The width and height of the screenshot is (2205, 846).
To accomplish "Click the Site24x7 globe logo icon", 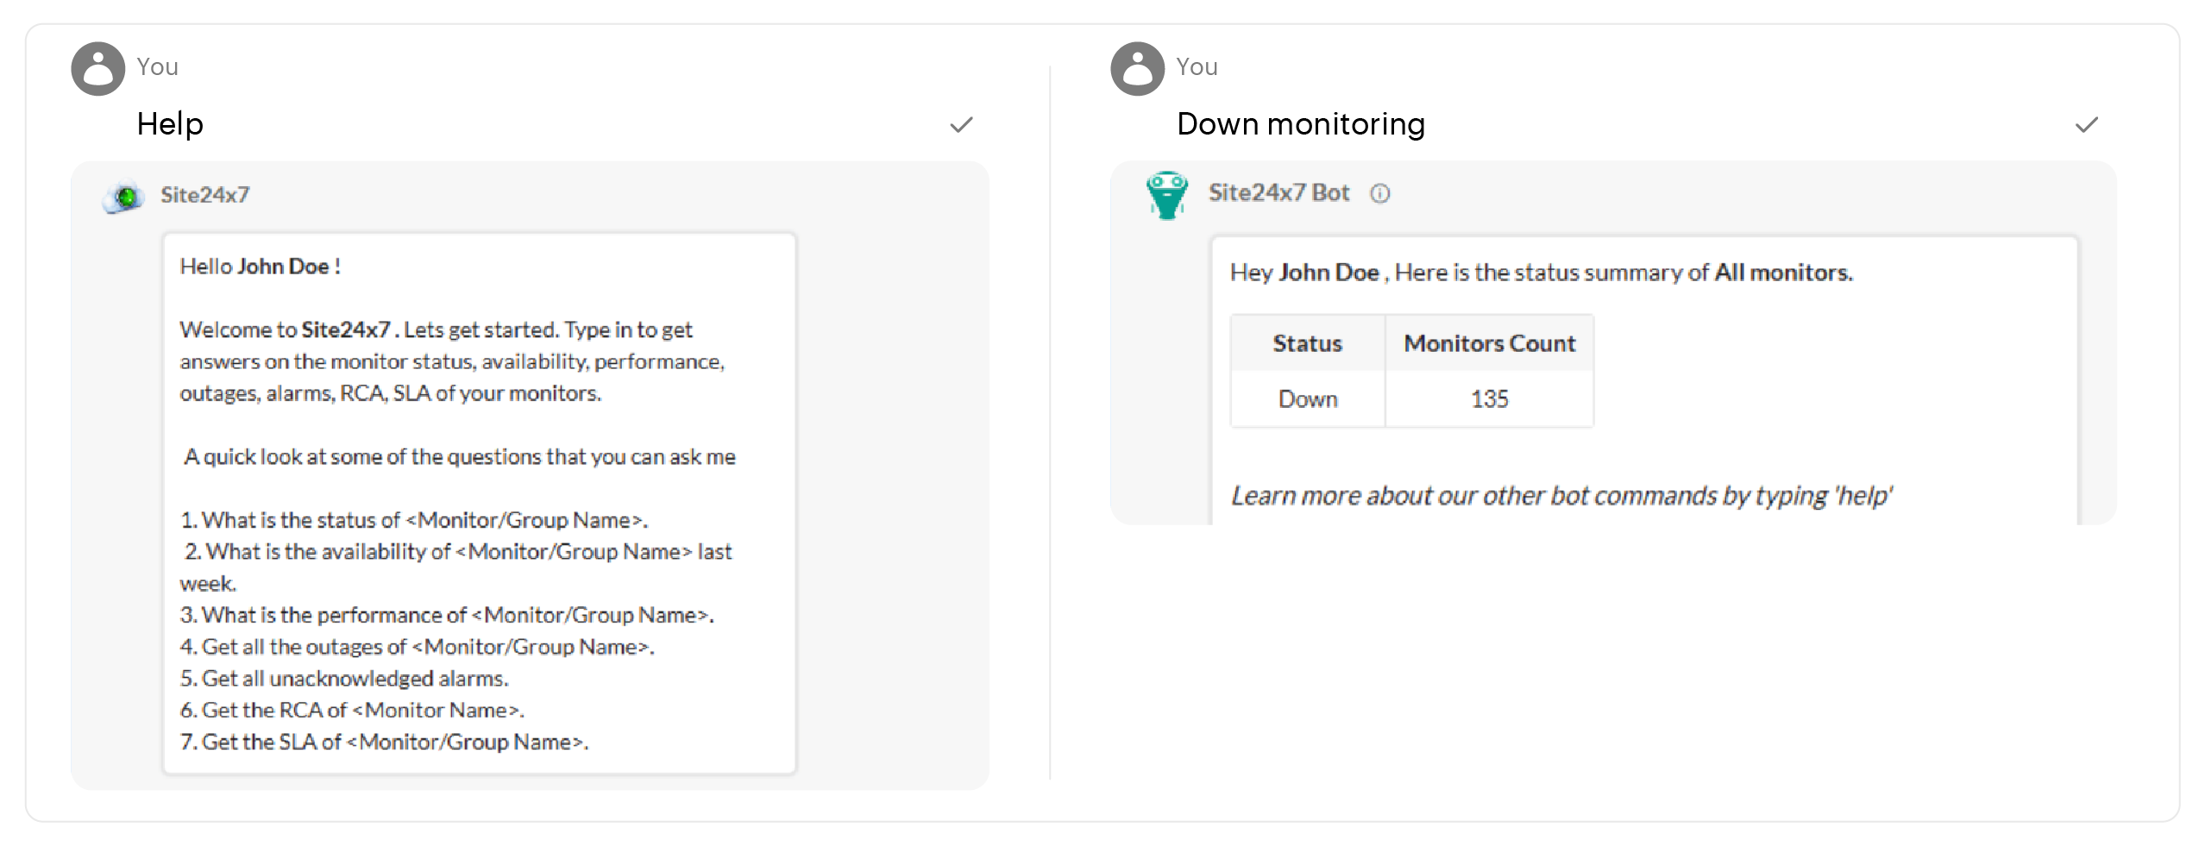I will coord(125,197).
